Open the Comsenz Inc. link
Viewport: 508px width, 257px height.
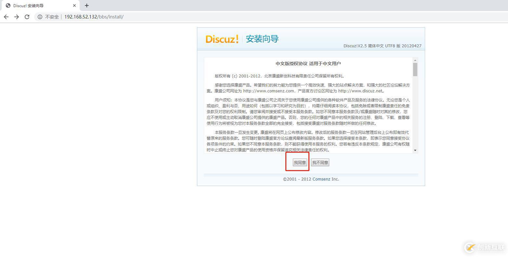coord(325,179)
